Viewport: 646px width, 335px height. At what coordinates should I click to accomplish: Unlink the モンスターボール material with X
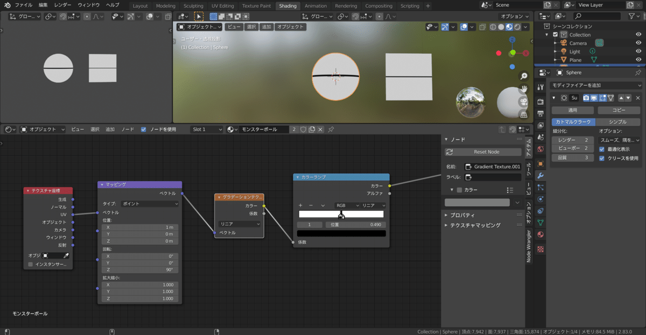coord(320,130)
